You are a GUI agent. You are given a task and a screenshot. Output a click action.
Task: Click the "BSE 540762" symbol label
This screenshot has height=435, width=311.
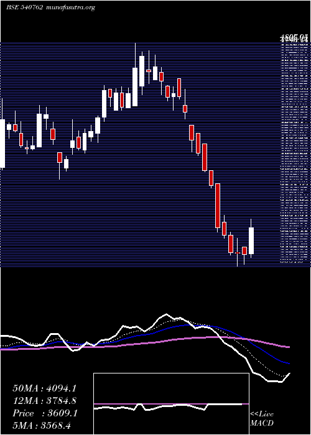click(x=25, y=7)
